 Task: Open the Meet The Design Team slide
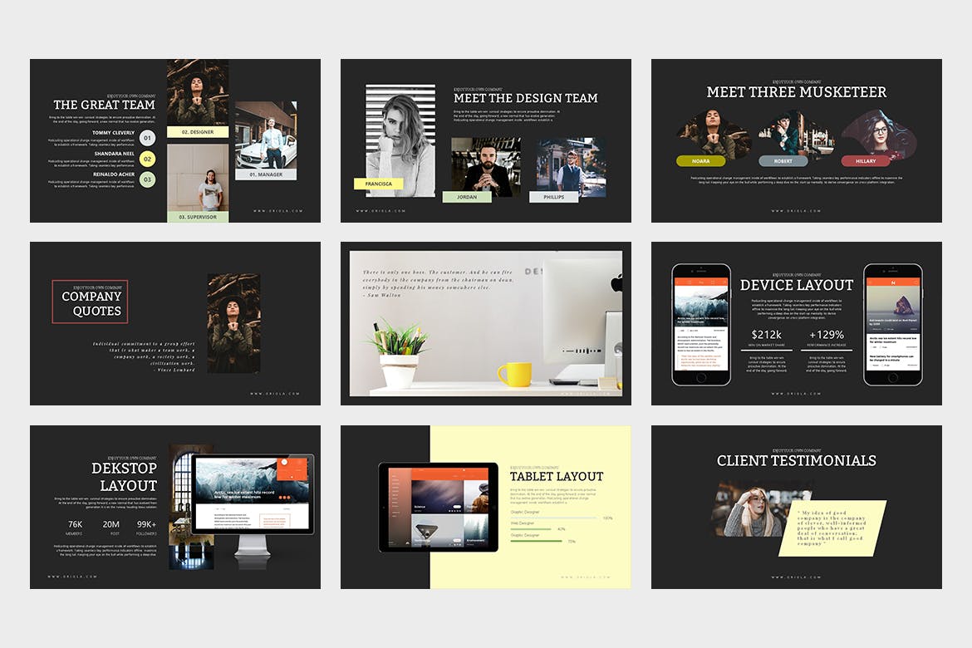[485, 140]
